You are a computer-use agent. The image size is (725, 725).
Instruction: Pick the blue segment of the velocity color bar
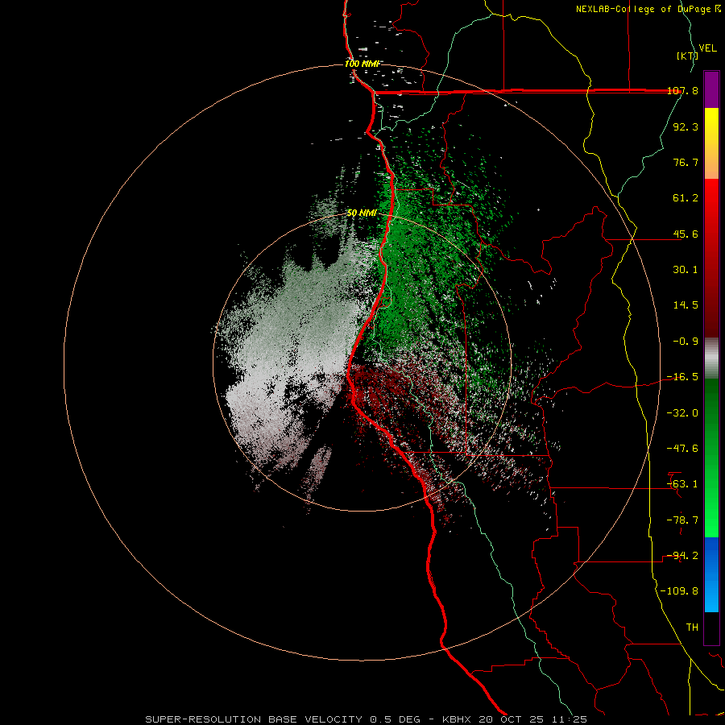click(x=711, y=574)
